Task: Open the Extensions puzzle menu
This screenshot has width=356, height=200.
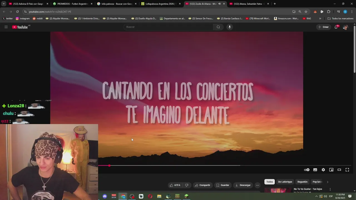Action: [x=328, y=12]
